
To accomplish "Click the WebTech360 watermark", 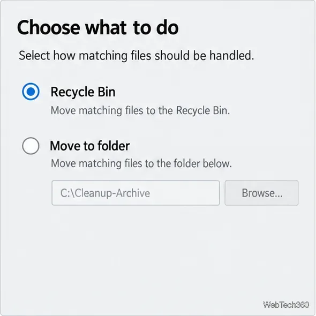I will coord(286,305).
